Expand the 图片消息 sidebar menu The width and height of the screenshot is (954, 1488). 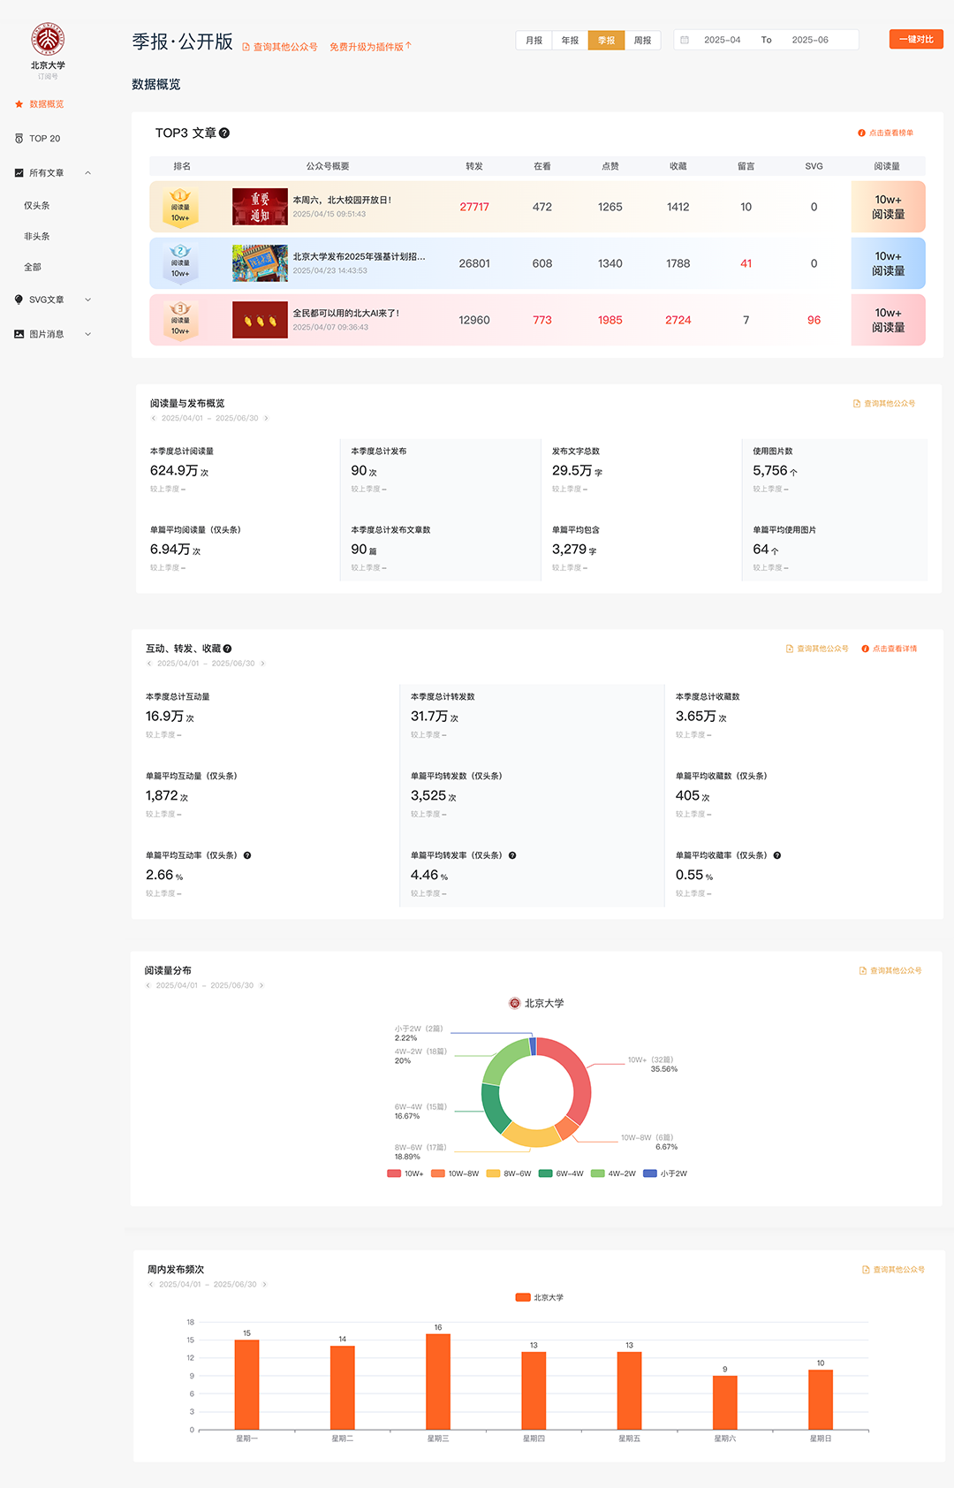click(87, 334)
